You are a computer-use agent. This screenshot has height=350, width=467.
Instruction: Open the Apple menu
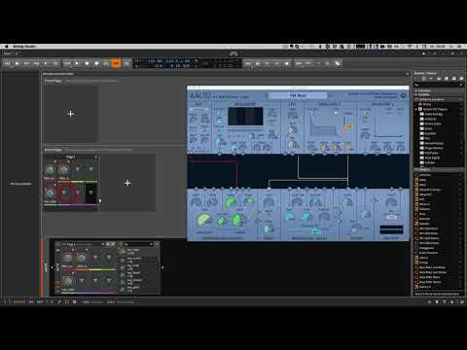(x=6, y=47)
